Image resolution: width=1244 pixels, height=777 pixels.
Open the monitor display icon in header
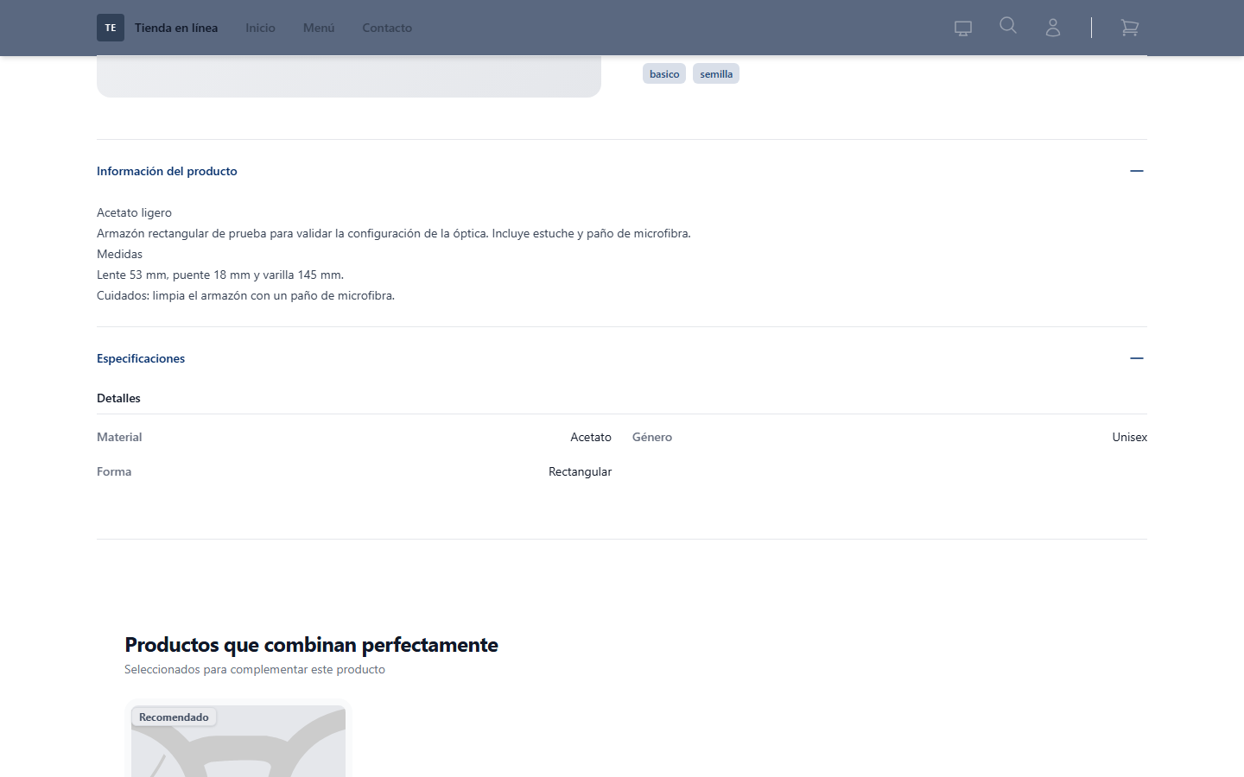[963, 28]
